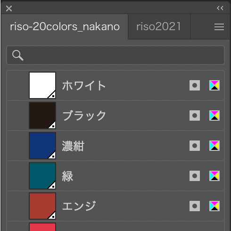Select the ホワイト white swatch
231x231 pixels.
(x=42, y=85)
